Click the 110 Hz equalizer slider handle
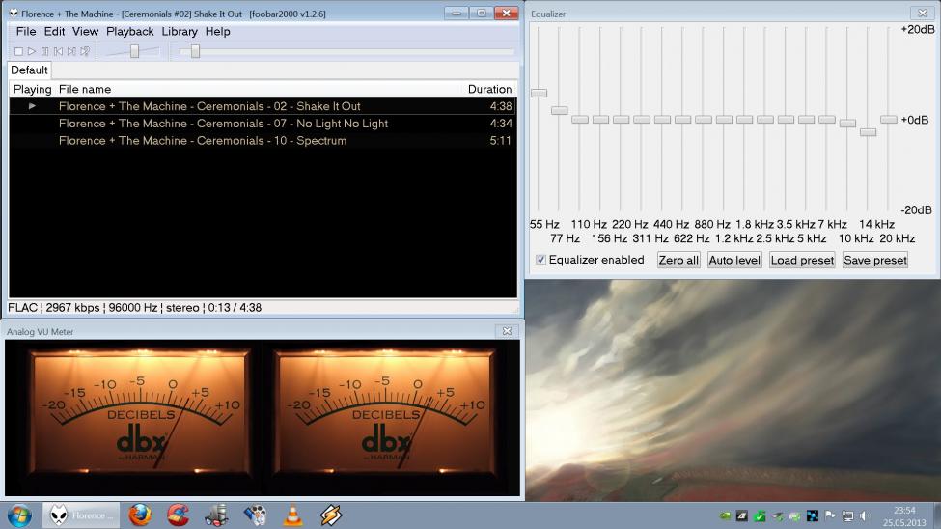 (x=580, y=120)
